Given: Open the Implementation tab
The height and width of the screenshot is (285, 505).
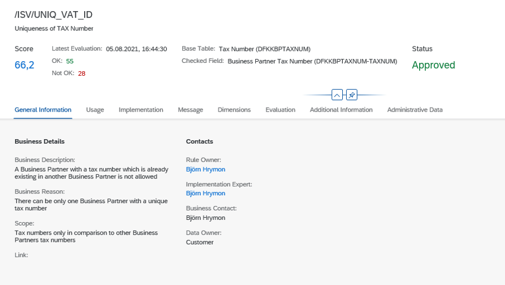Looking at the screenshot, I should [141, 110].
